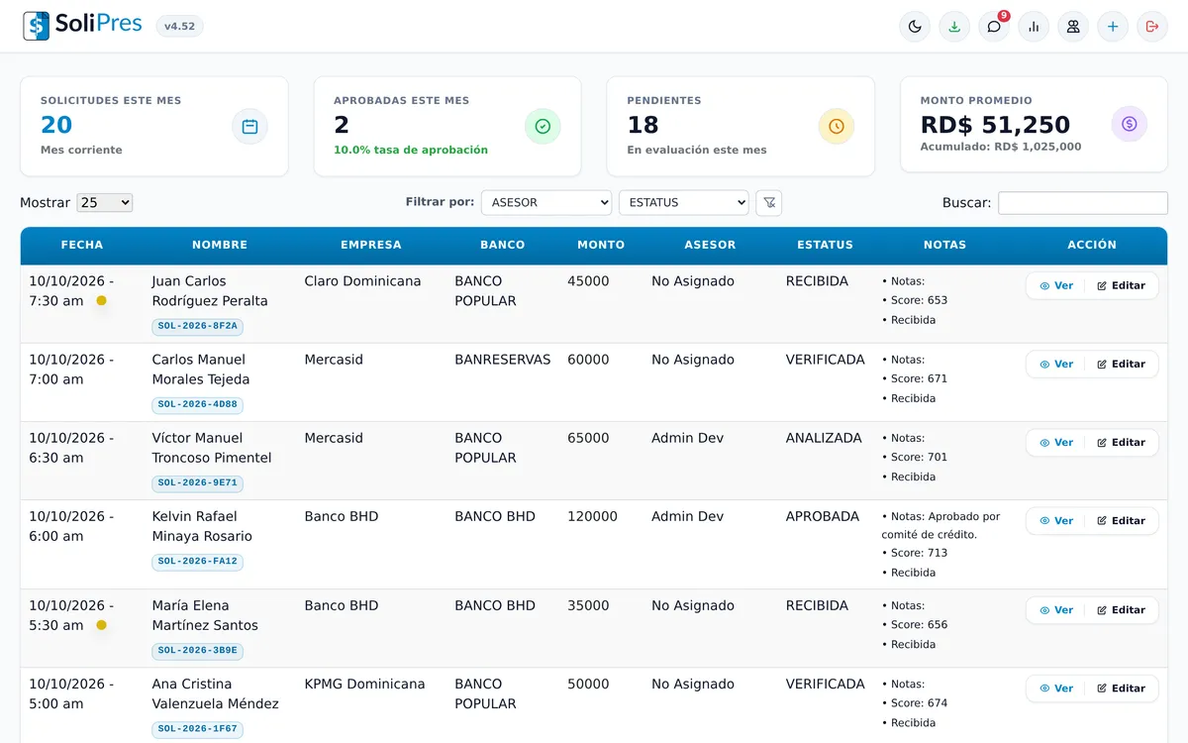The image size is (1188, 743).
Task: Click Editar for Juan Carlos Rodríguez Peralta
Action: click(1122, 285)
